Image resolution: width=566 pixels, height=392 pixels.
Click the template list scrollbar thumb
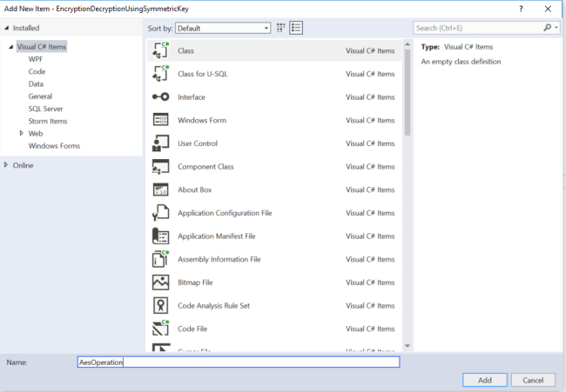(408, 92)
